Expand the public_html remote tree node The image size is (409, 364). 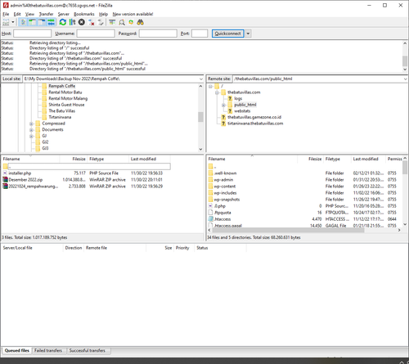223,105
